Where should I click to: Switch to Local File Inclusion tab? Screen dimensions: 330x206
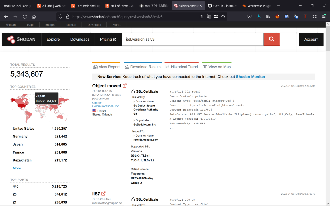pyautogui.click(x=17, y=6)
